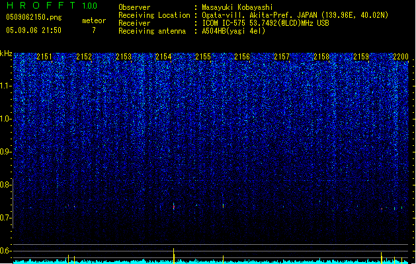Click the Receiver label
The width and height of the screenshot is (416, 264).
pyautogui.click(x=134, y=23)
